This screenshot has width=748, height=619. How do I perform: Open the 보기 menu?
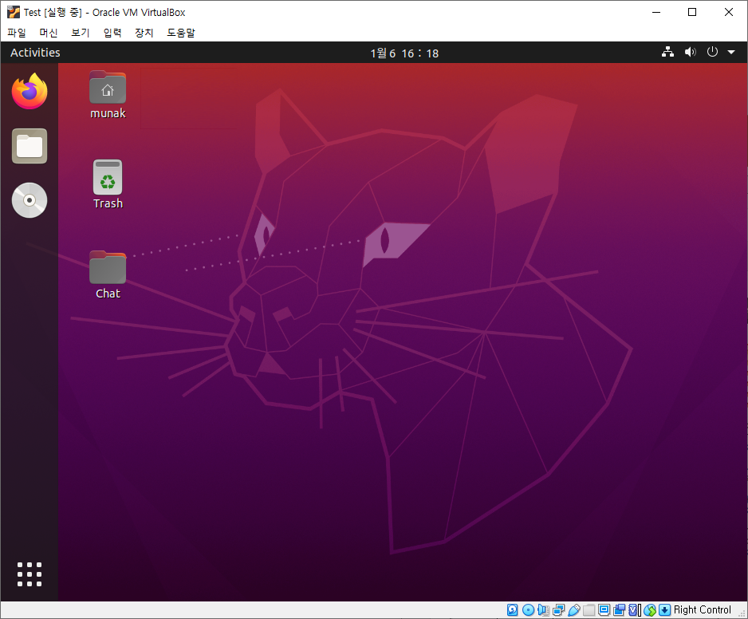[80, 33]
